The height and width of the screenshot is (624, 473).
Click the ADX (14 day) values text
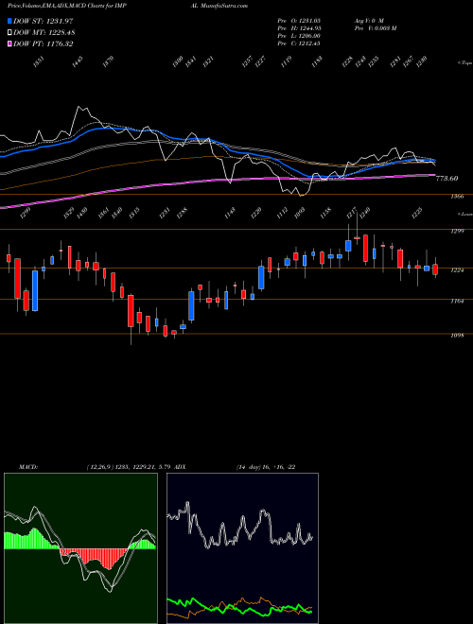click(x=266, y=467)
